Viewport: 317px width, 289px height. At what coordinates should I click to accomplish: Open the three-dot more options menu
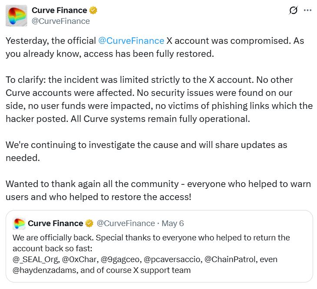click(307, 10)
